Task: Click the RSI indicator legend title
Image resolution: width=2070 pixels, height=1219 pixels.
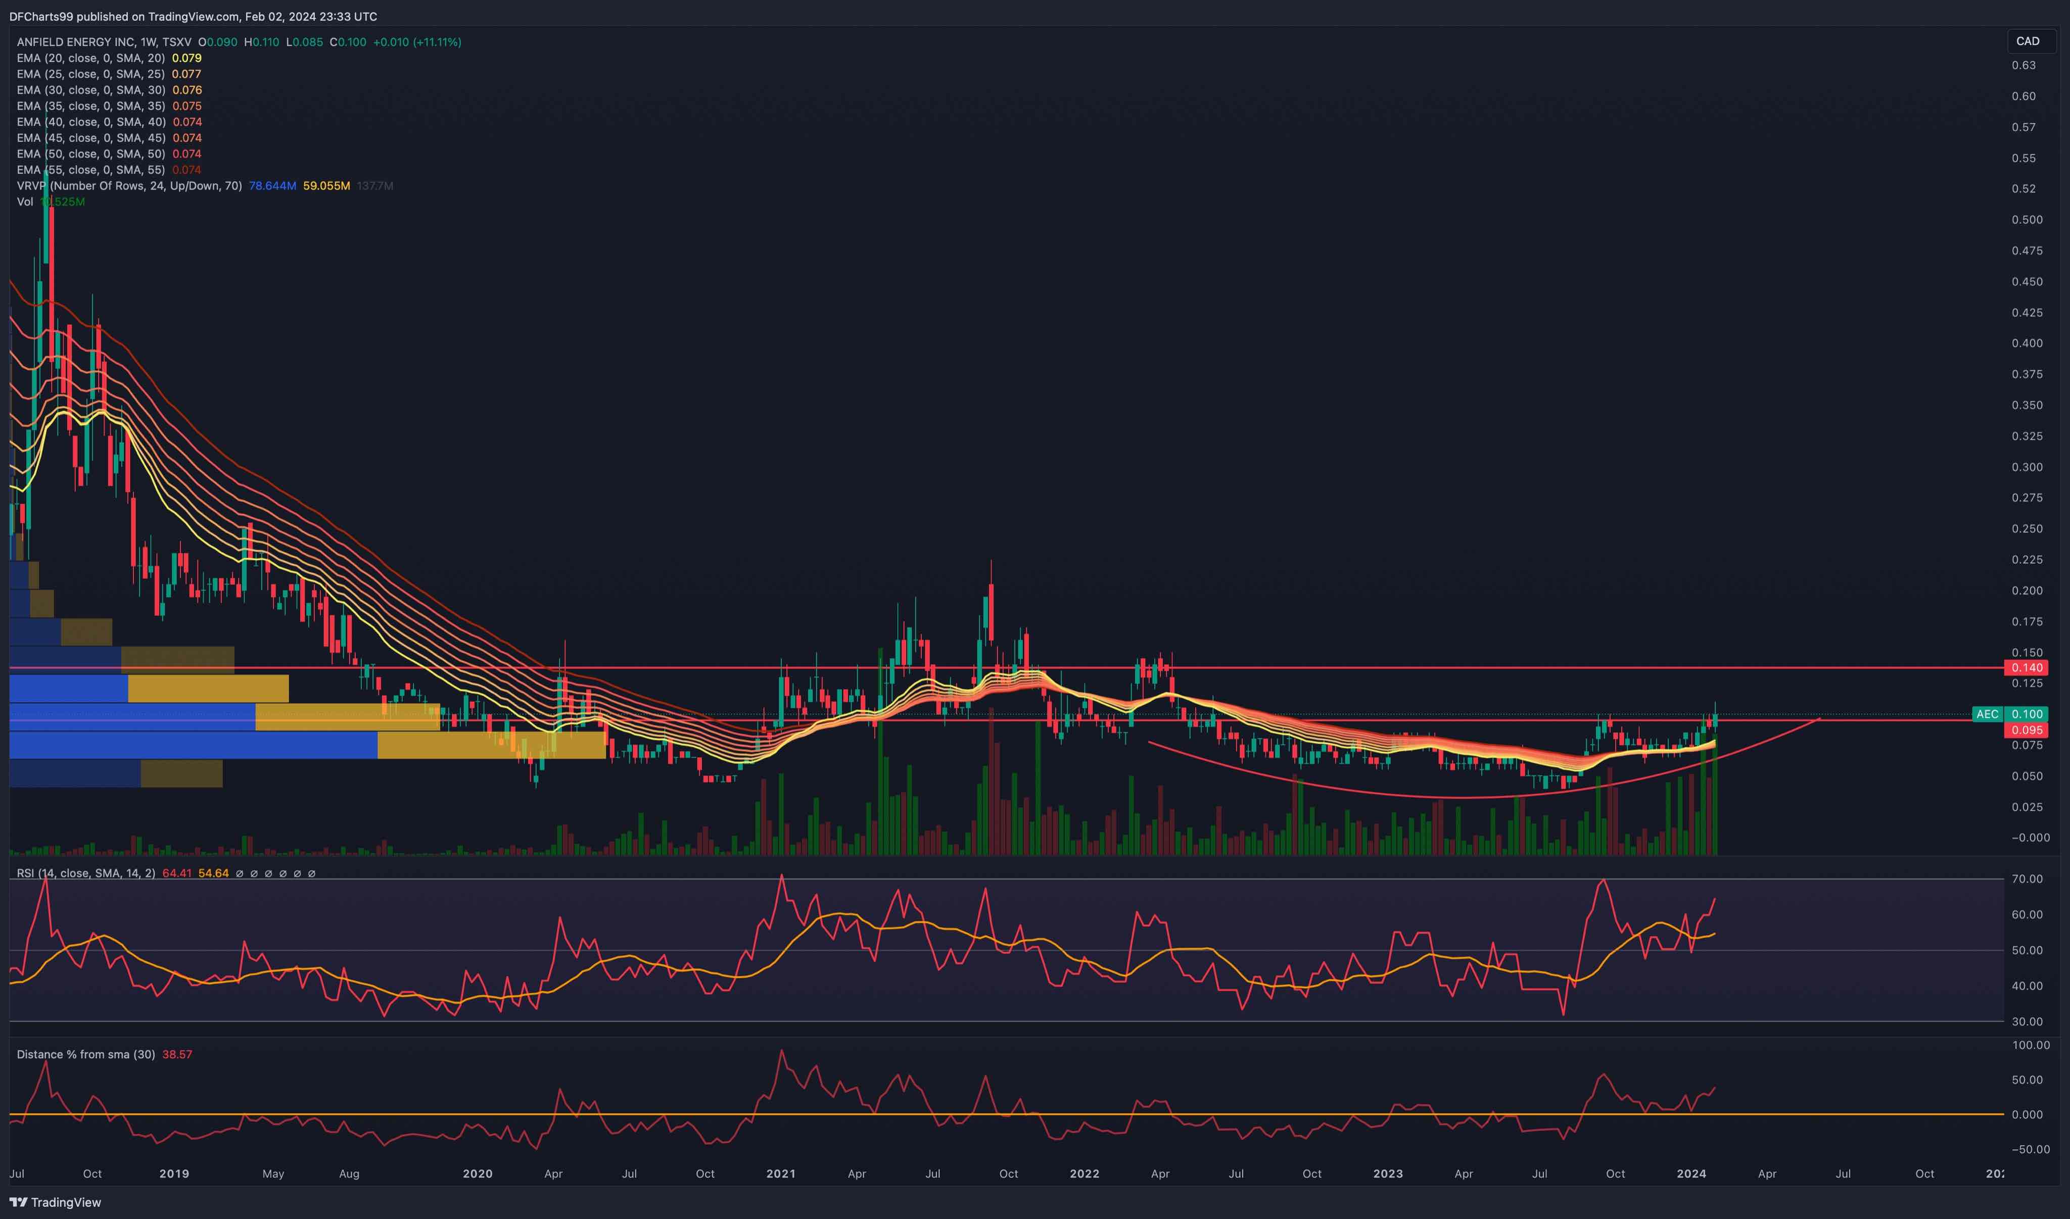Action: 85,873
